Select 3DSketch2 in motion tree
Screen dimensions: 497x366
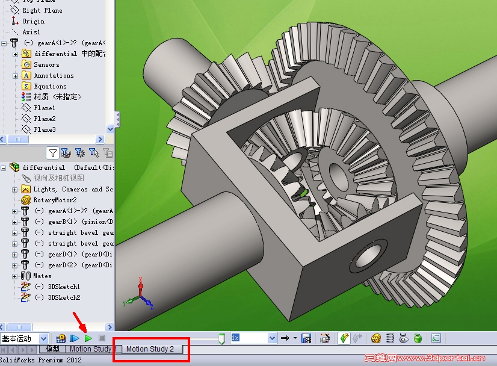64,297
